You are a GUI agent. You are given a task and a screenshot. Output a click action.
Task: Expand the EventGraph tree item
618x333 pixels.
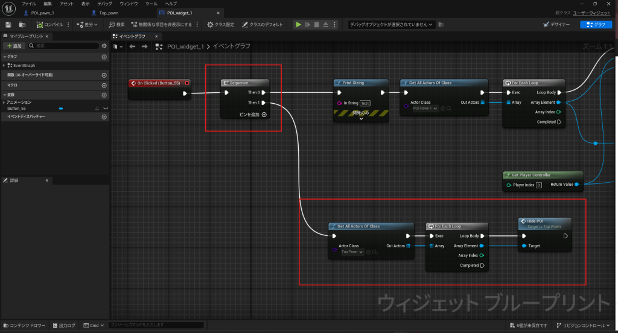4,65
